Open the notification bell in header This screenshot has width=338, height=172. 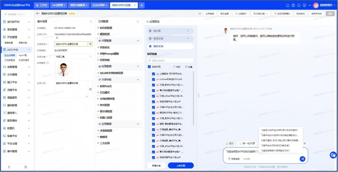pos(299,5)
